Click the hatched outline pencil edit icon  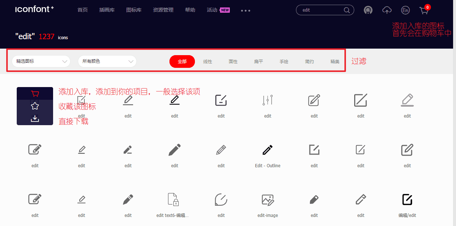(221, 150)
